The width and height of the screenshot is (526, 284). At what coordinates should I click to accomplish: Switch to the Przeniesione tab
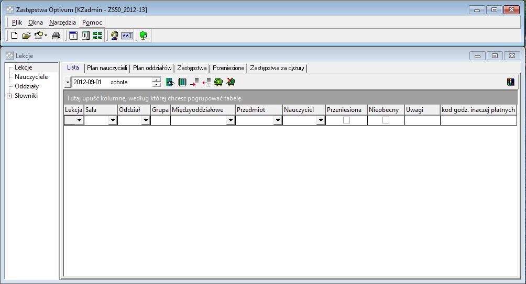[228, 68]
